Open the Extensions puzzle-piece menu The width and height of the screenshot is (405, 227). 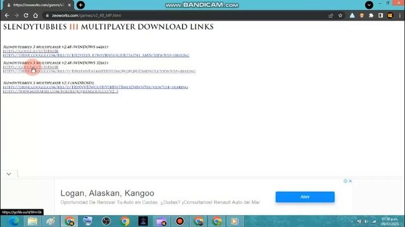pos(371,15)
